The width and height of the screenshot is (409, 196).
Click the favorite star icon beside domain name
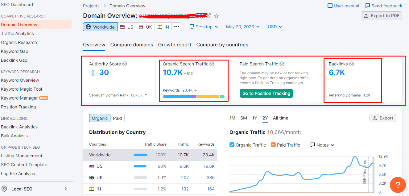[217, 16]
